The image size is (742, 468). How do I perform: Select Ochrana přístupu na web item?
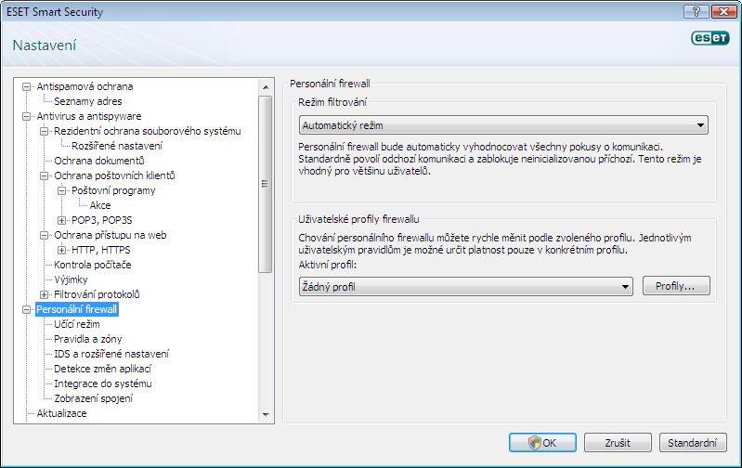pos(111,235)
